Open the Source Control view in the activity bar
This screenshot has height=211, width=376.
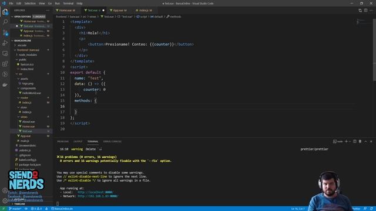click(5, 33)
